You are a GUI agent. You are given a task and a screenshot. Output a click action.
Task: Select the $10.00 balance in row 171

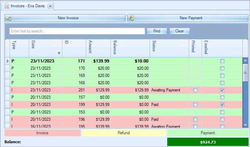click(x=142, y=61)
